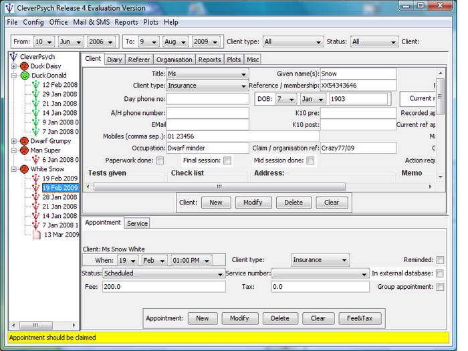Collapse the White Snow tree node
This screenshot has width=468, height=351.
click(x=14, y=169)
